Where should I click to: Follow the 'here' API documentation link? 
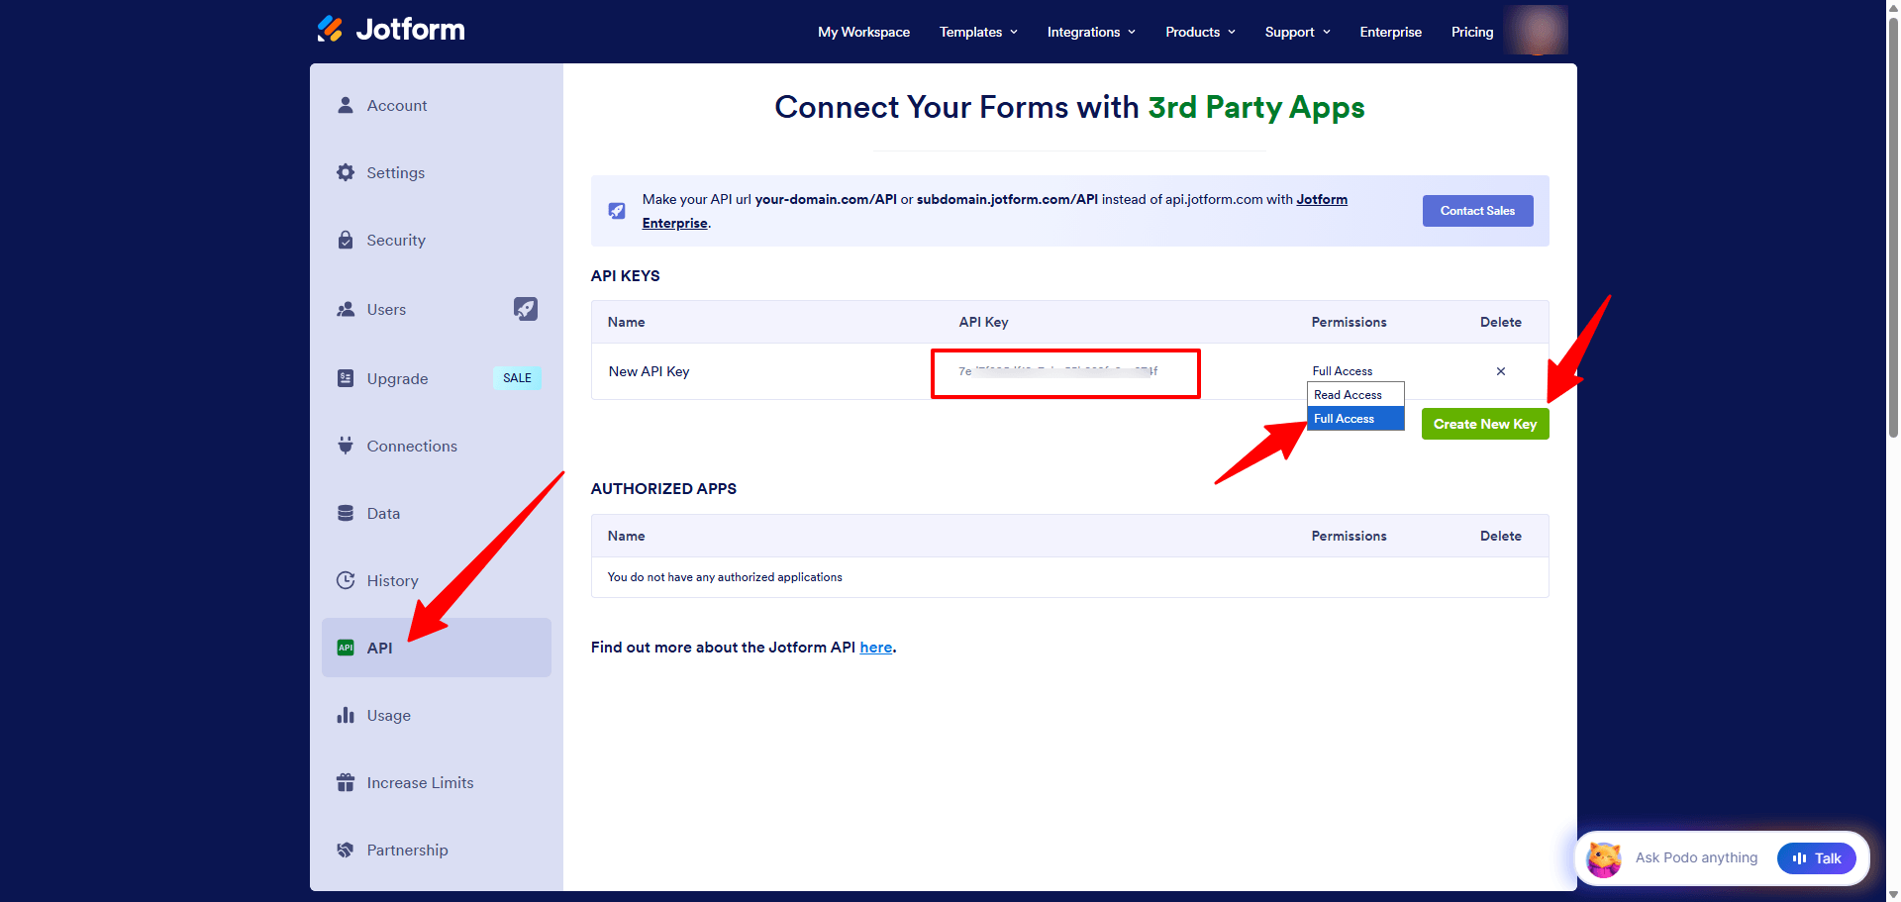[875, 648]
